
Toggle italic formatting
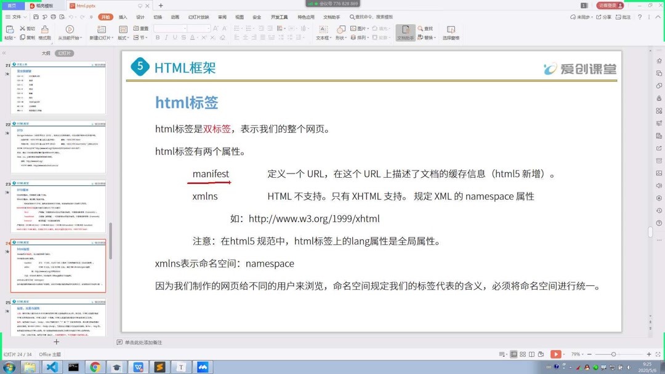coord(166,37)
